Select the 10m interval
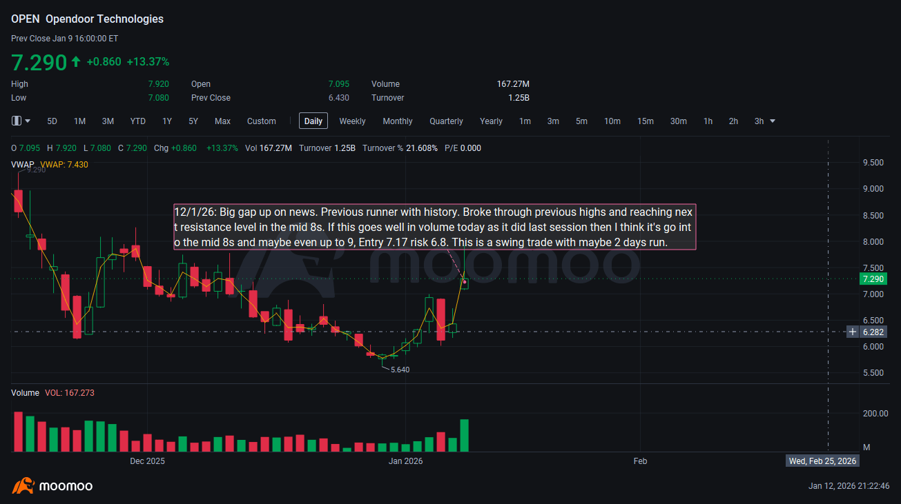The width and height of the screenshot is (901, 504). click(x=612, y=121)
